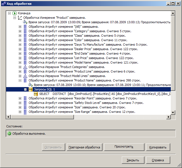Image resolution: width=182 pixels, height=168 pixels.
Task: Click the attribute icon of "Product Line" row
Action: tap(25, 71)
